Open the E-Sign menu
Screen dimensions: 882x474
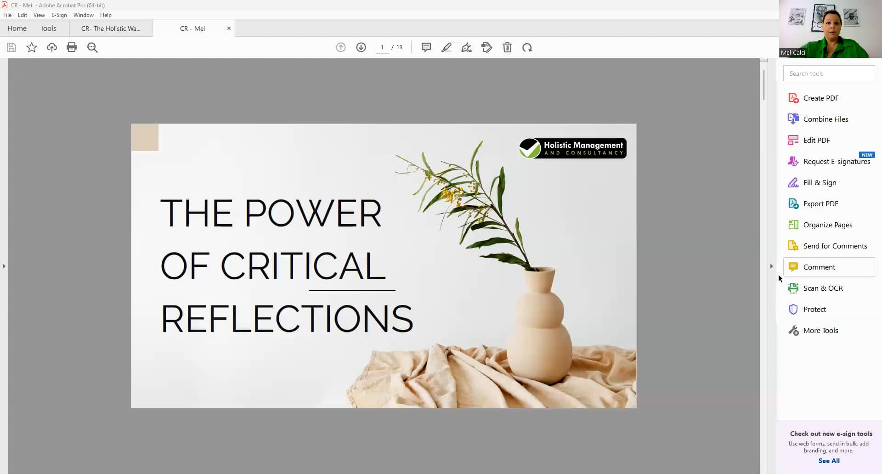tap(59, 15)
